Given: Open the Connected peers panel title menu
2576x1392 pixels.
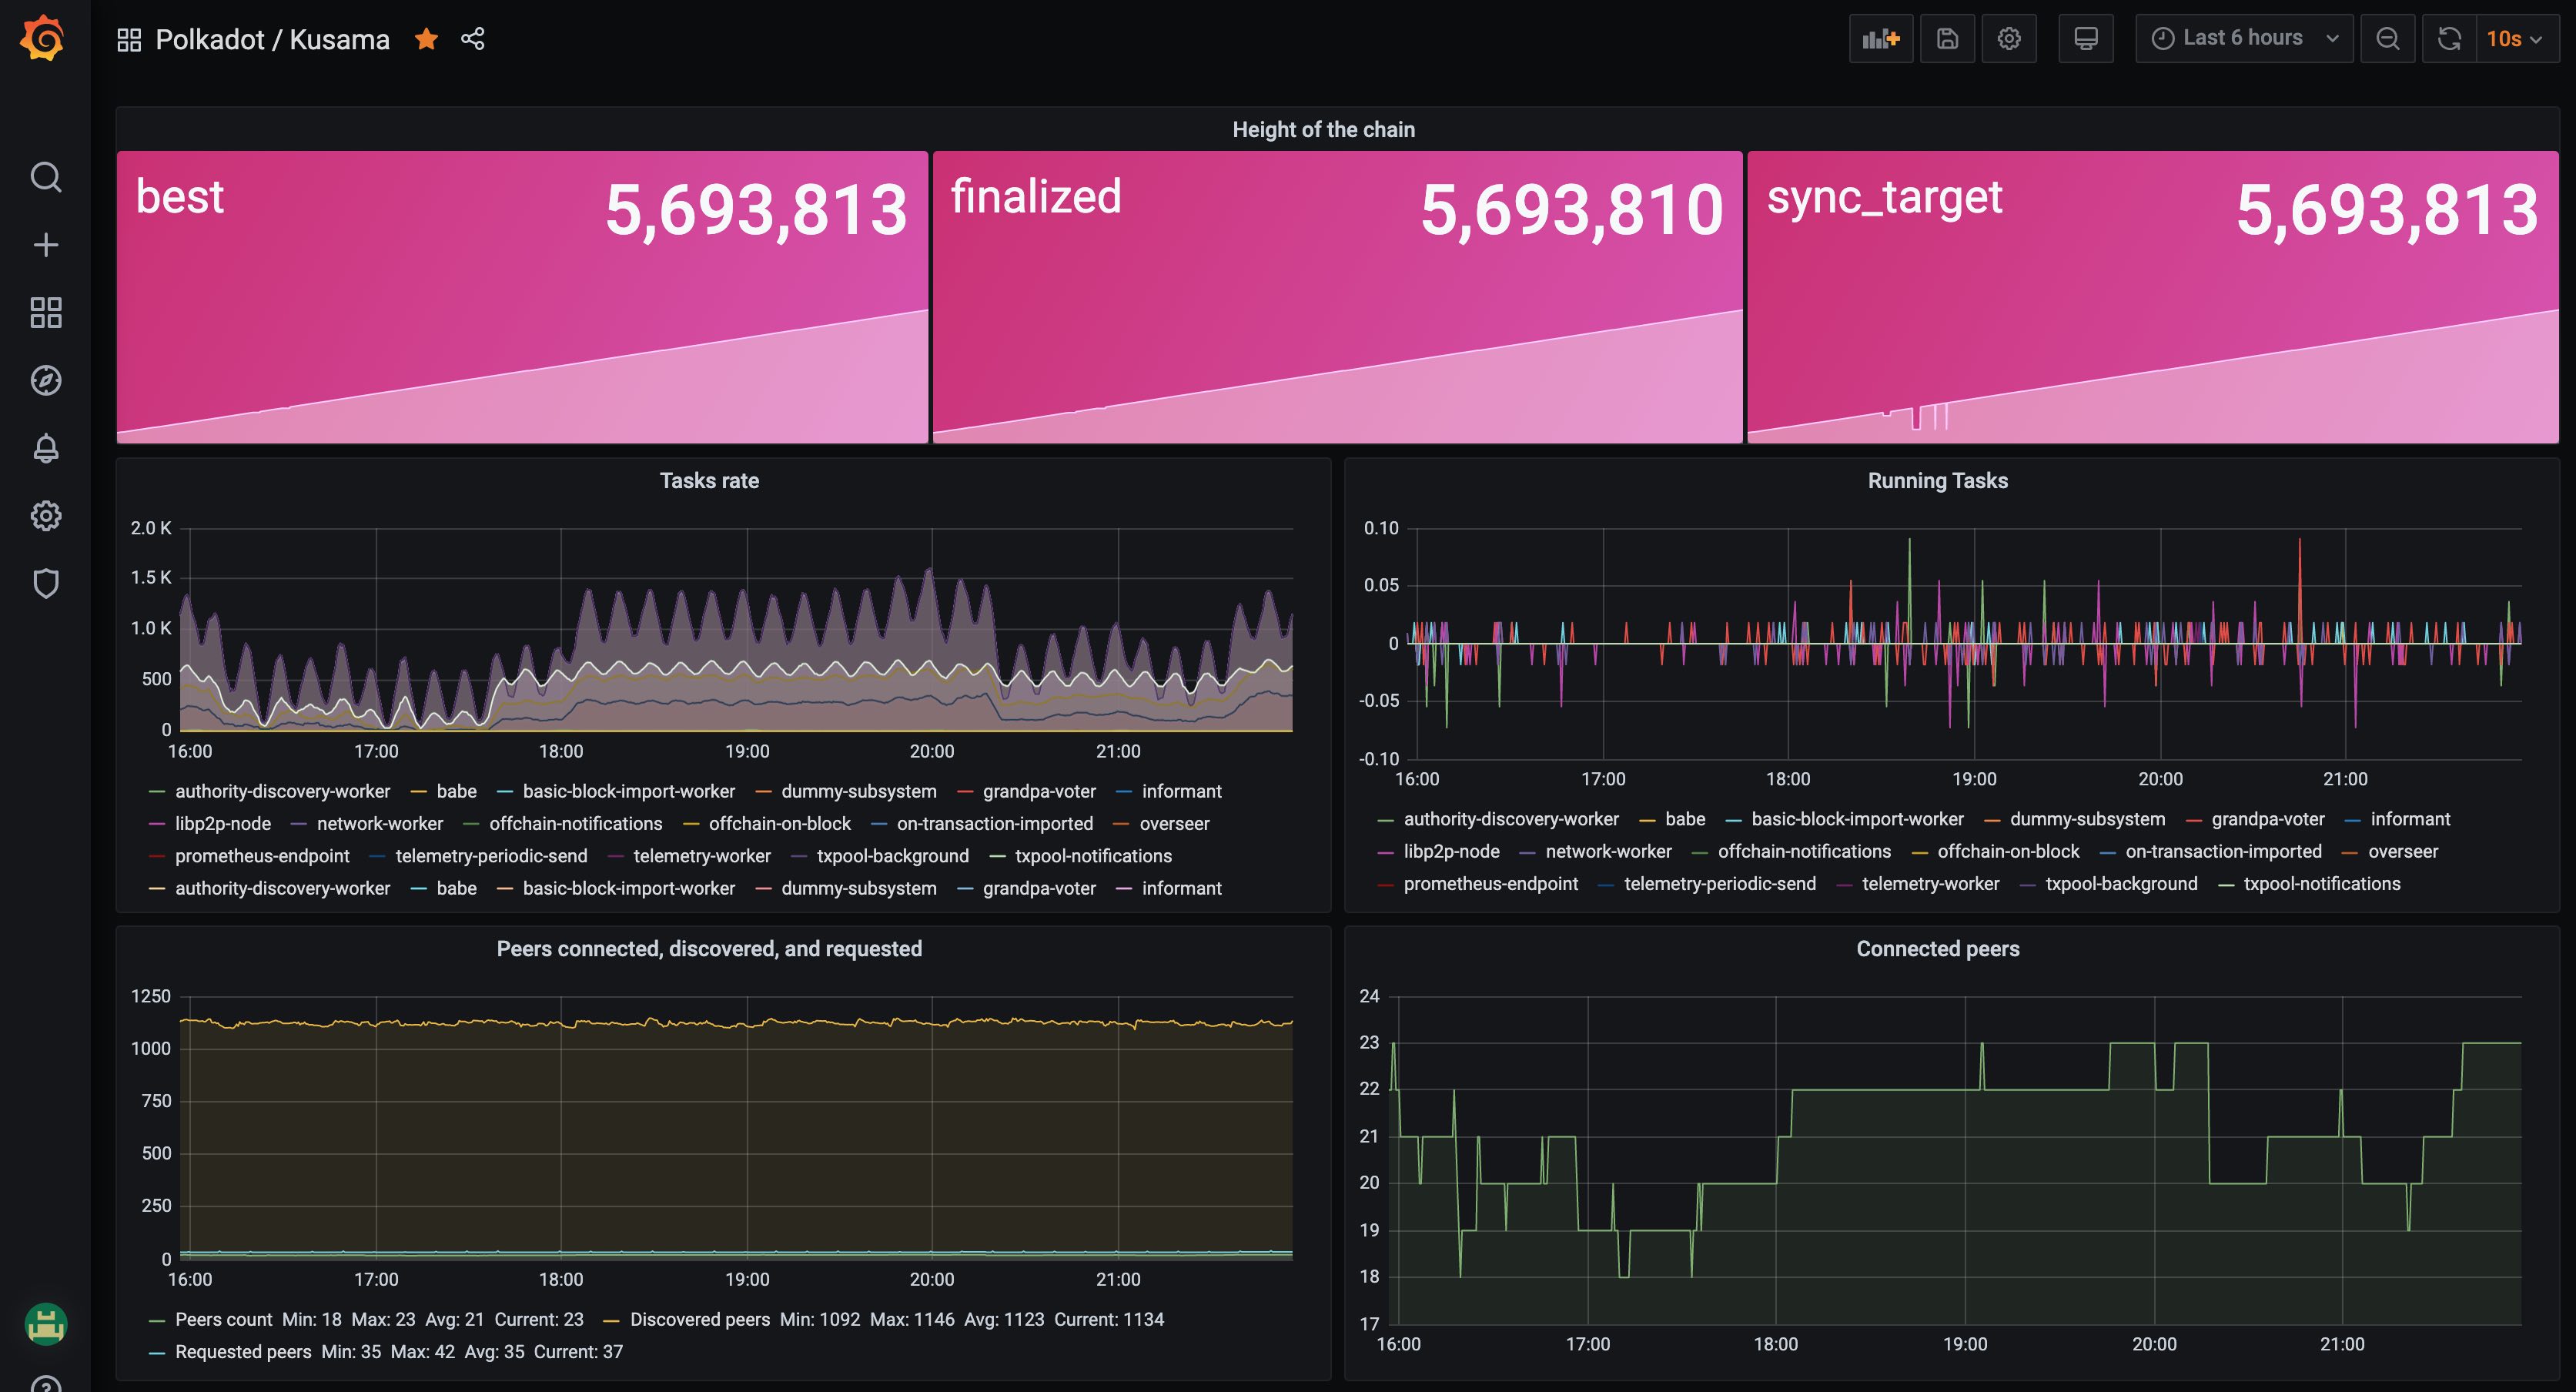Looking at the screenshot, I should pos(1937,949).
